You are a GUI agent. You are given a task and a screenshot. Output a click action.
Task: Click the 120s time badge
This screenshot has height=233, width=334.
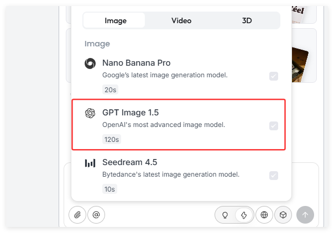(111, 139)
